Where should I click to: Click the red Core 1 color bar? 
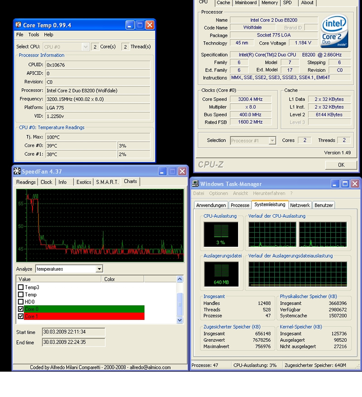[84, 316]
